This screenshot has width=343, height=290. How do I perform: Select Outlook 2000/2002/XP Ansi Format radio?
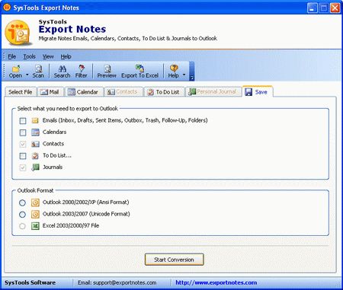coord(22,202)
